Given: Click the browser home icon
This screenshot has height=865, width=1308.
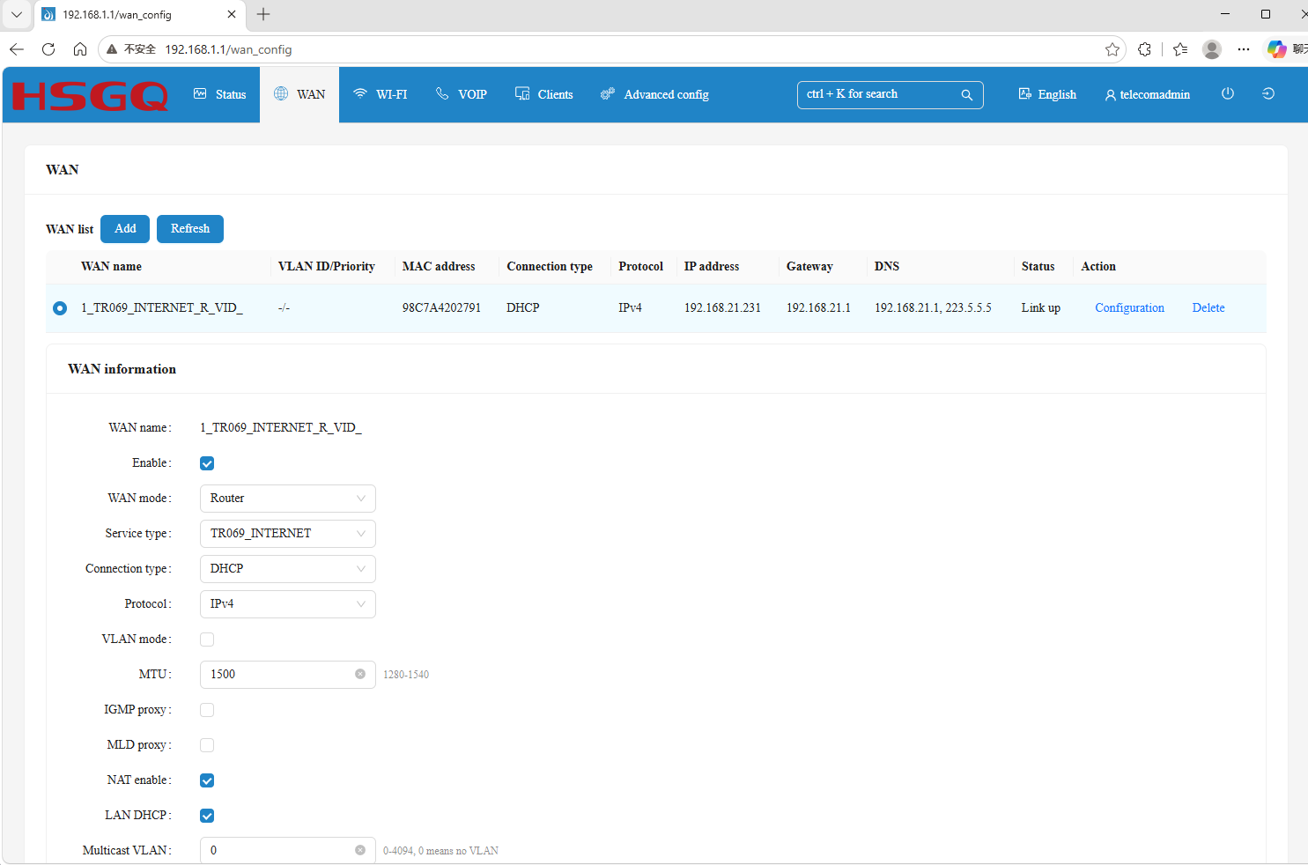Looking at the screenshot, I should (x=80, y=49).
